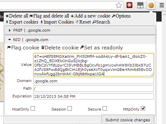Click the bookmark star icon
This screenshot has height=124, width=166.
(x=119, y=5)
